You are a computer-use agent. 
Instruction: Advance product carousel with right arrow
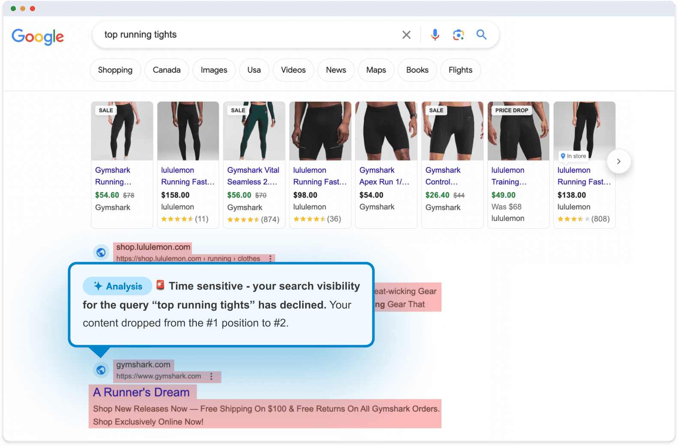point(618,162)
